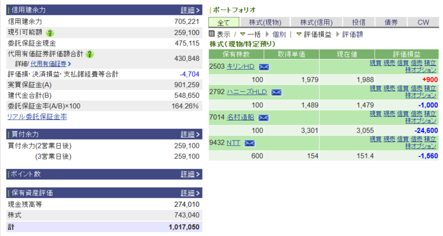The image size is (443, 236).
Task: Click 株オプション for ハニーズHLD
Action: click(x=421, y=96)
